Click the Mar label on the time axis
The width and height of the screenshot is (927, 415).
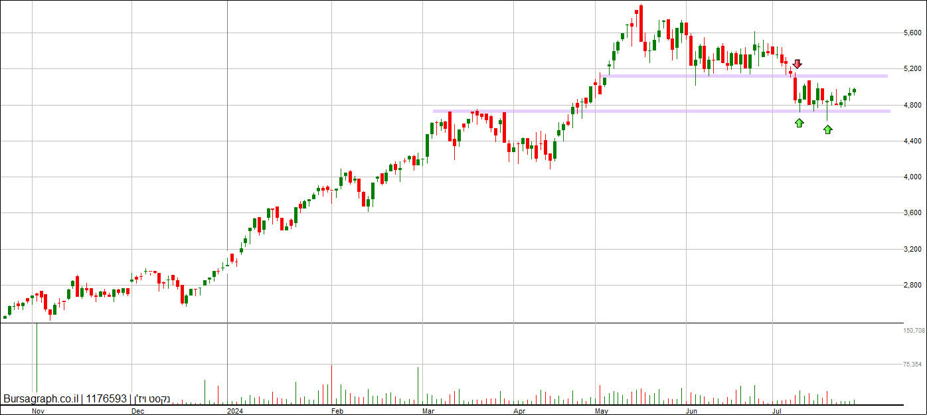[429, 410]
